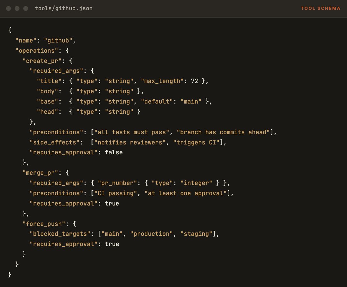The height and width of the screenshot is (287, 347).
Task: Click the false value of requires_approval
Action: [x=114, y=152]
